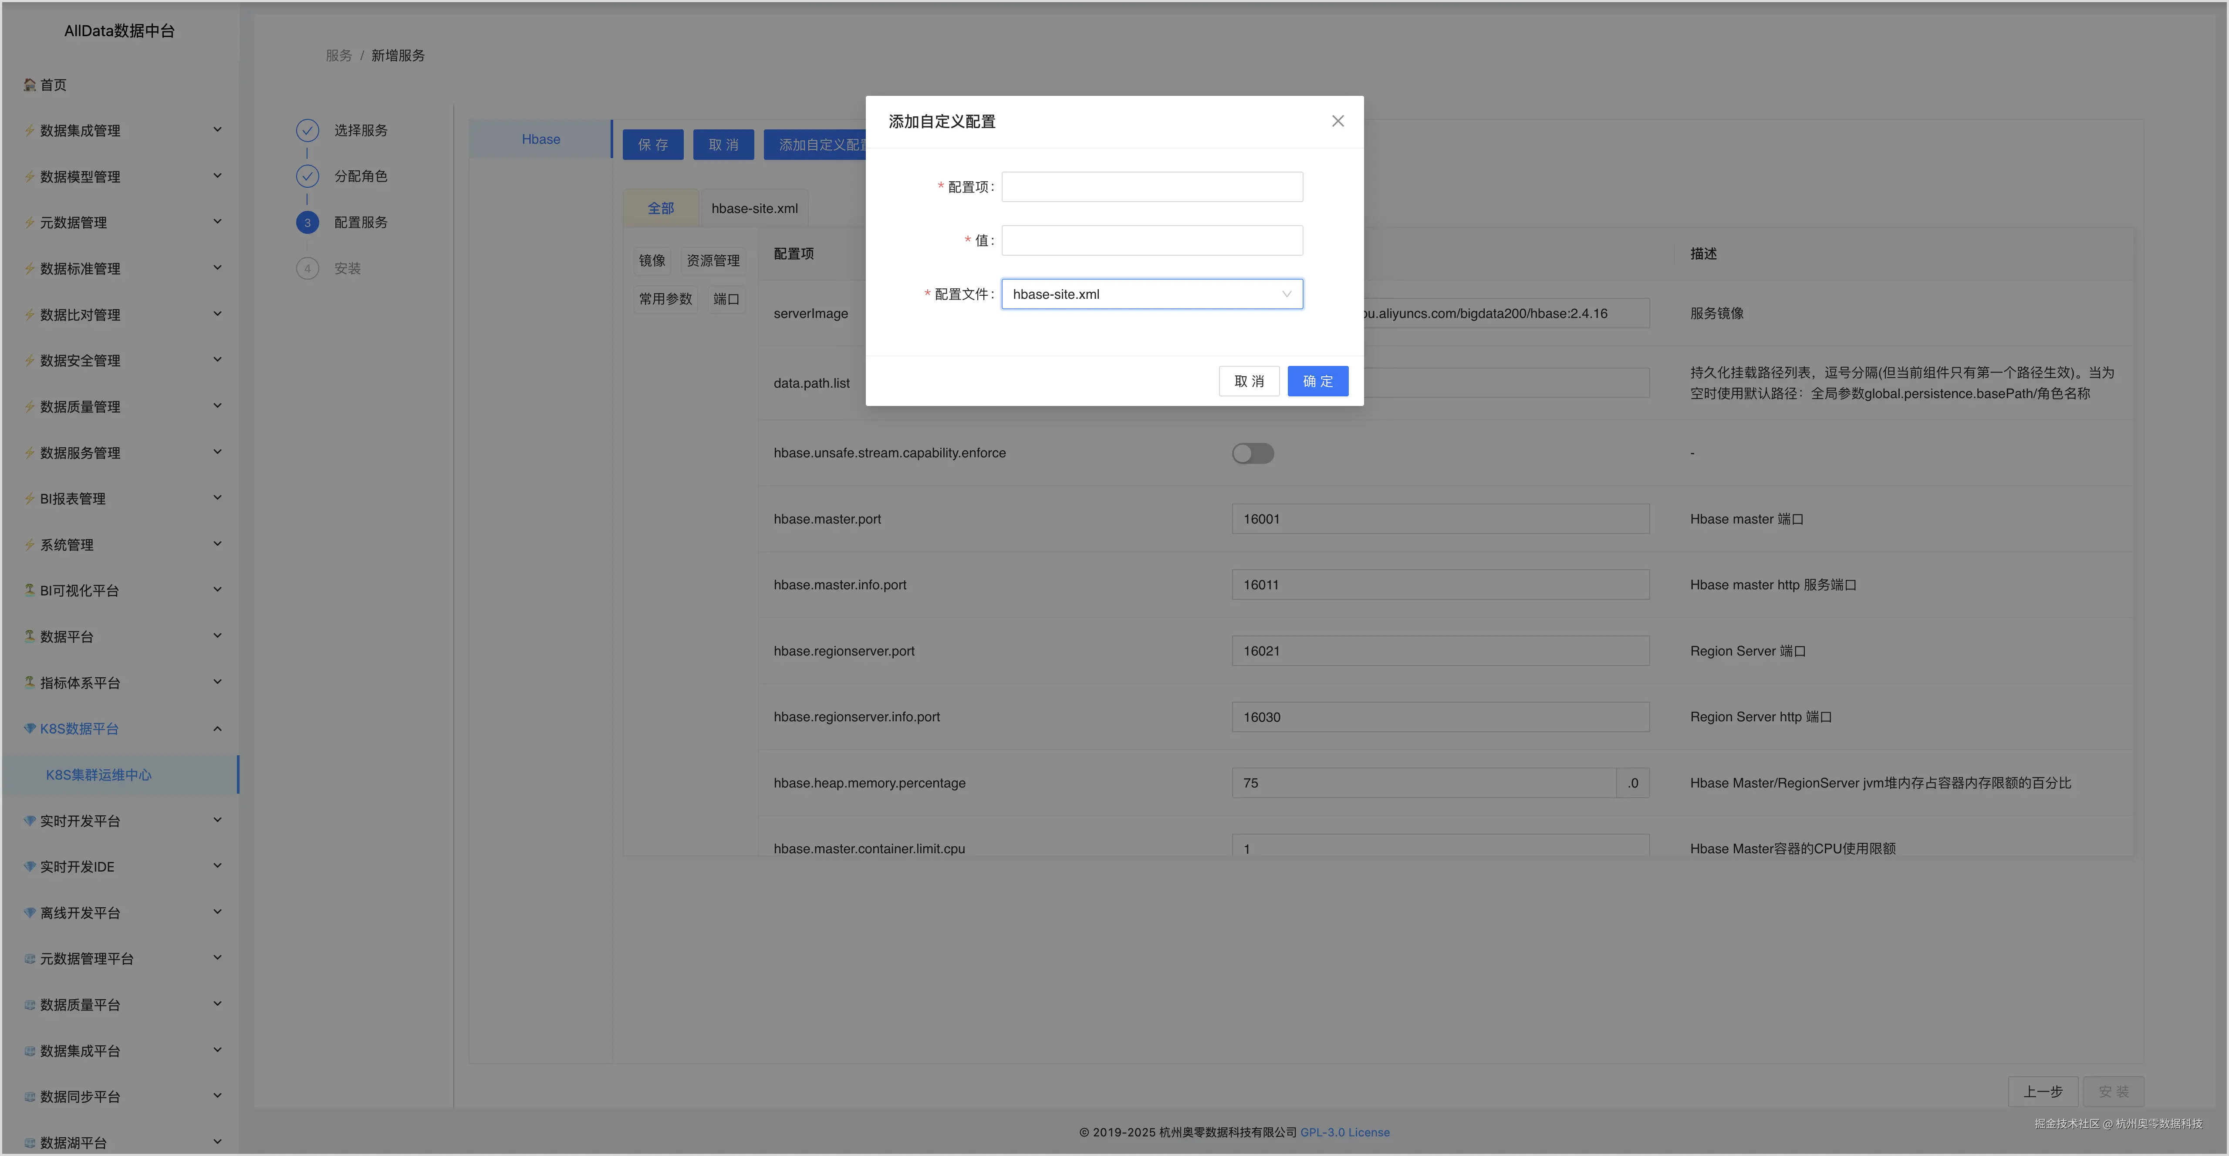The image size is (2229, 1156).
Task: Click the BI可视化平台 sidebar icon
Action: point(30,590)
